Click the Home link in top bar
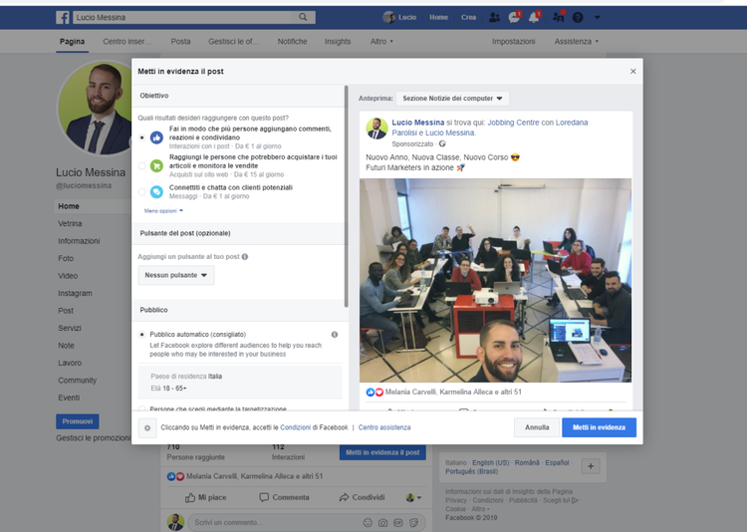Viewport: 747px width, 532px height. [x=438, y=17]
